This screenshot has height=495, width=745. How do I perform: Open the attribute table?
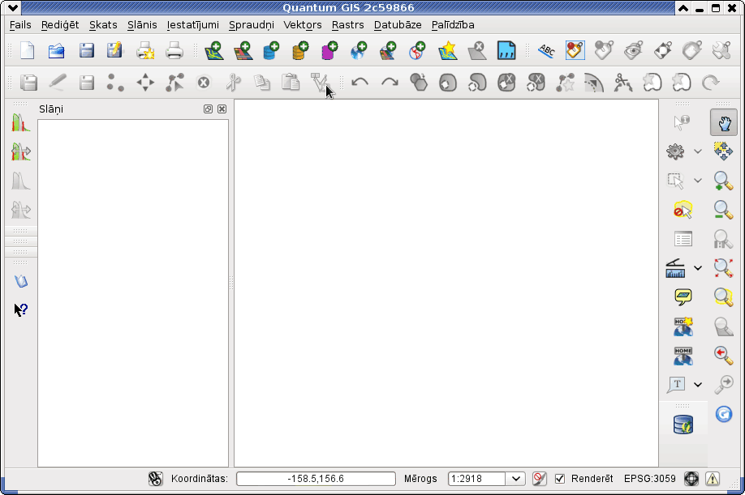tap(683, 239)
